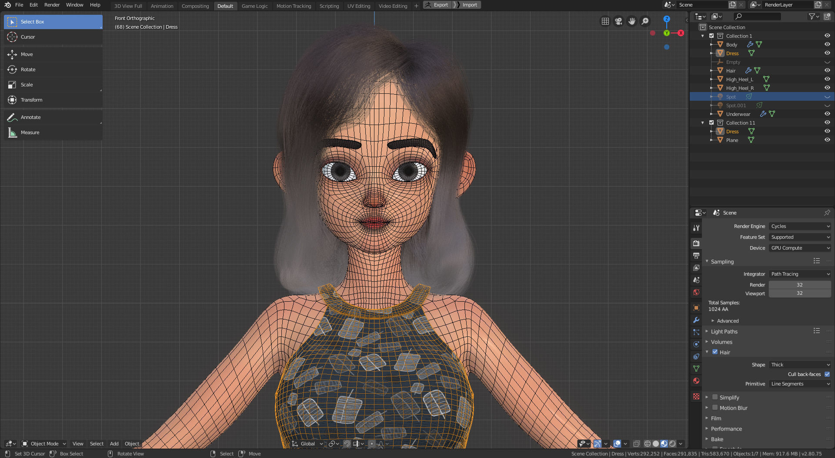Viewport: 835px width, 458px height.
Task: Open the Texture properties tab
Action: click(x=696, y=396)
